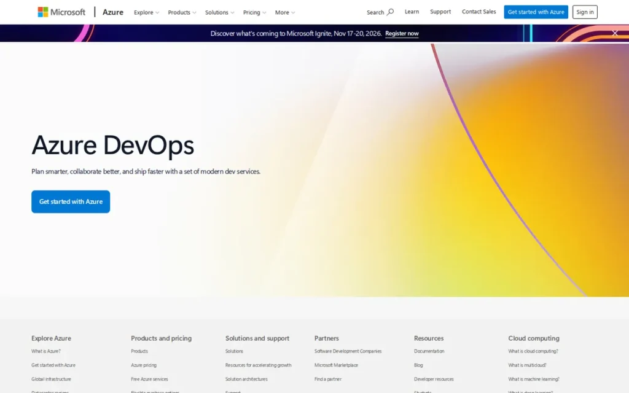The image size is (629, 393).
Task: Open What is multicloud? link
Action: (527, 365)
